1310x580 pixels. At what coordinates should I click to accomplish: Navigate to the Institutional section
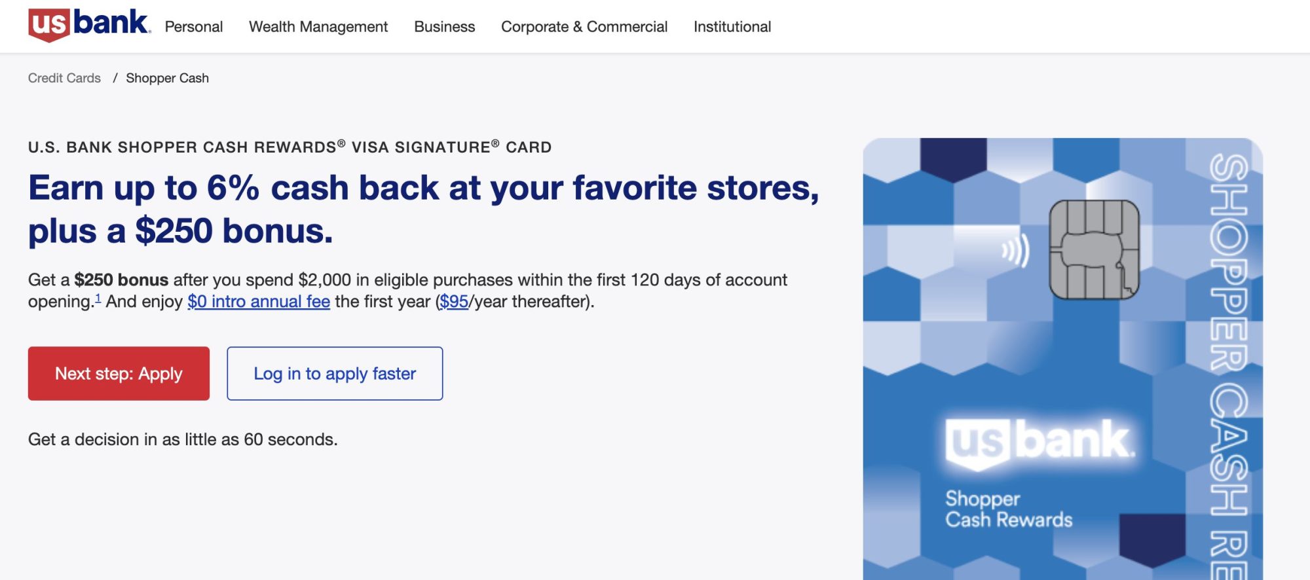[732, 27]
